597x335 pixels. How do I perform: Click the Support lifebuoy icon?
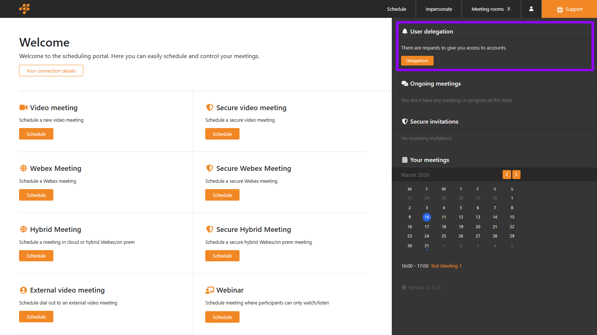pyautogui.click(x=560, y=10)
